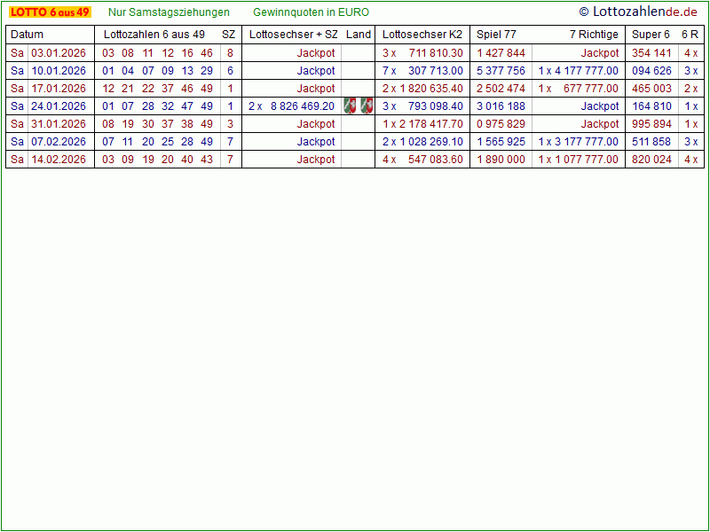Image resolution: width=710 pixels, height=532 pixels.
Task: Click the 1 x 4 177 777.00 payout cell
Action: click(579, 71)
